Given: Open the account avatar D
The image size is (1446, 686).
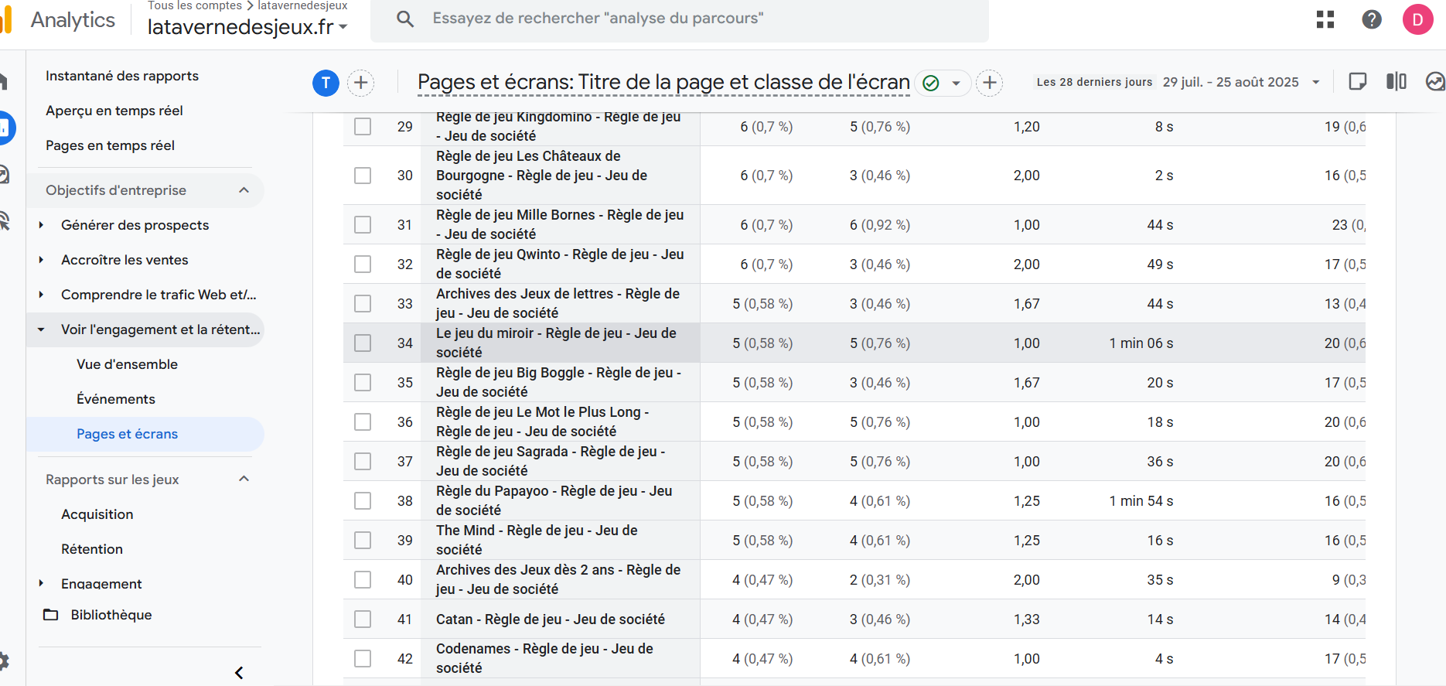Looking at the screenshot, I should (1418, 19).
